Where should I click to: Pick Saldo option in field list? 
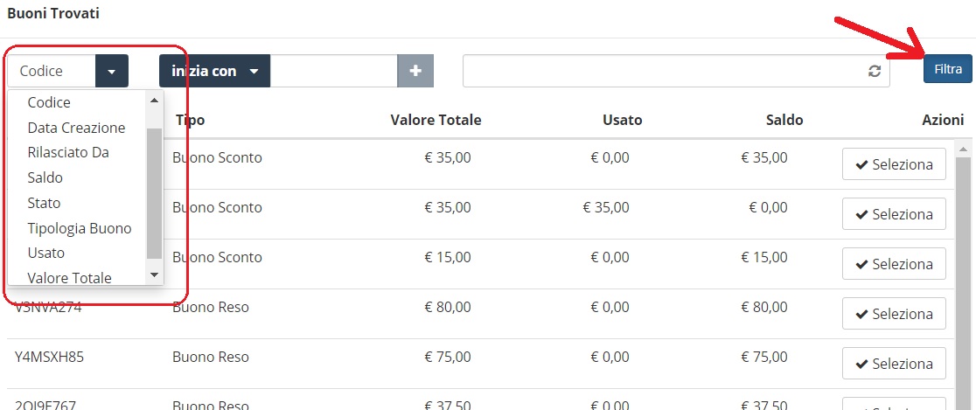pyautogui.click(x=45, y=178)
